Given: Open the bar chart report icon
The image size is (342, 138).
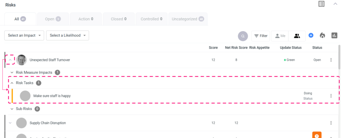Looking at the screenshot, I should pyautogui.click(x=334, y=35).
